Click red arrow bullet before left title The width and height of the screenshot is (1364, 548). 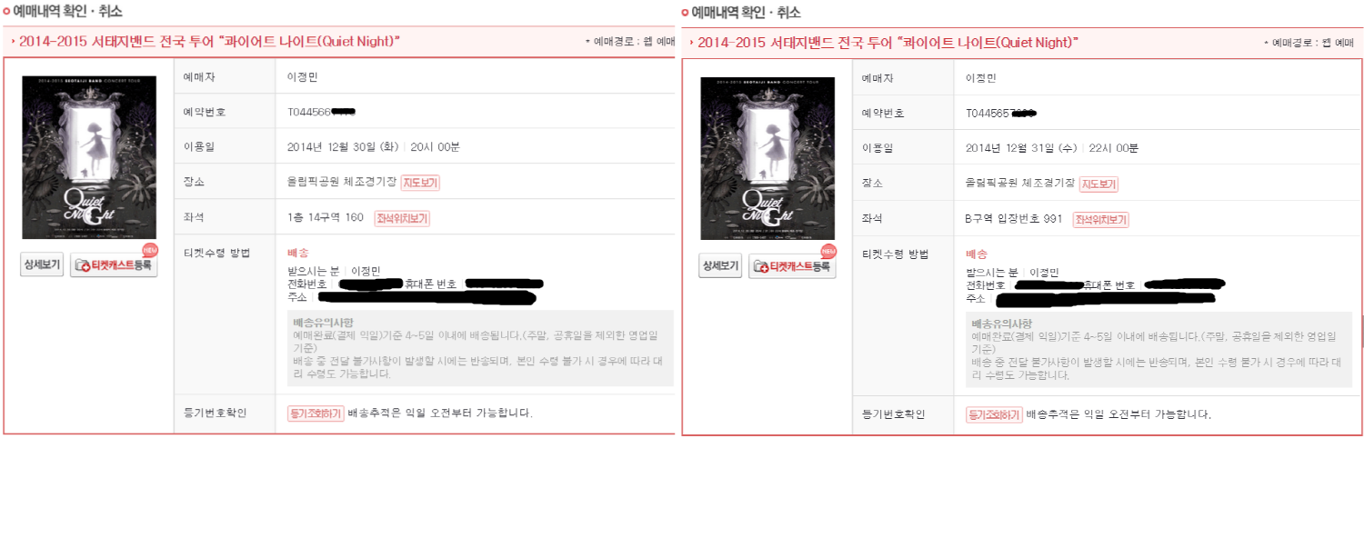13,42
